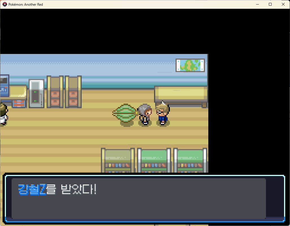Click the white computer tower machine
The height and width of the screenshot is (226, 290).
[x=36, y=94]
